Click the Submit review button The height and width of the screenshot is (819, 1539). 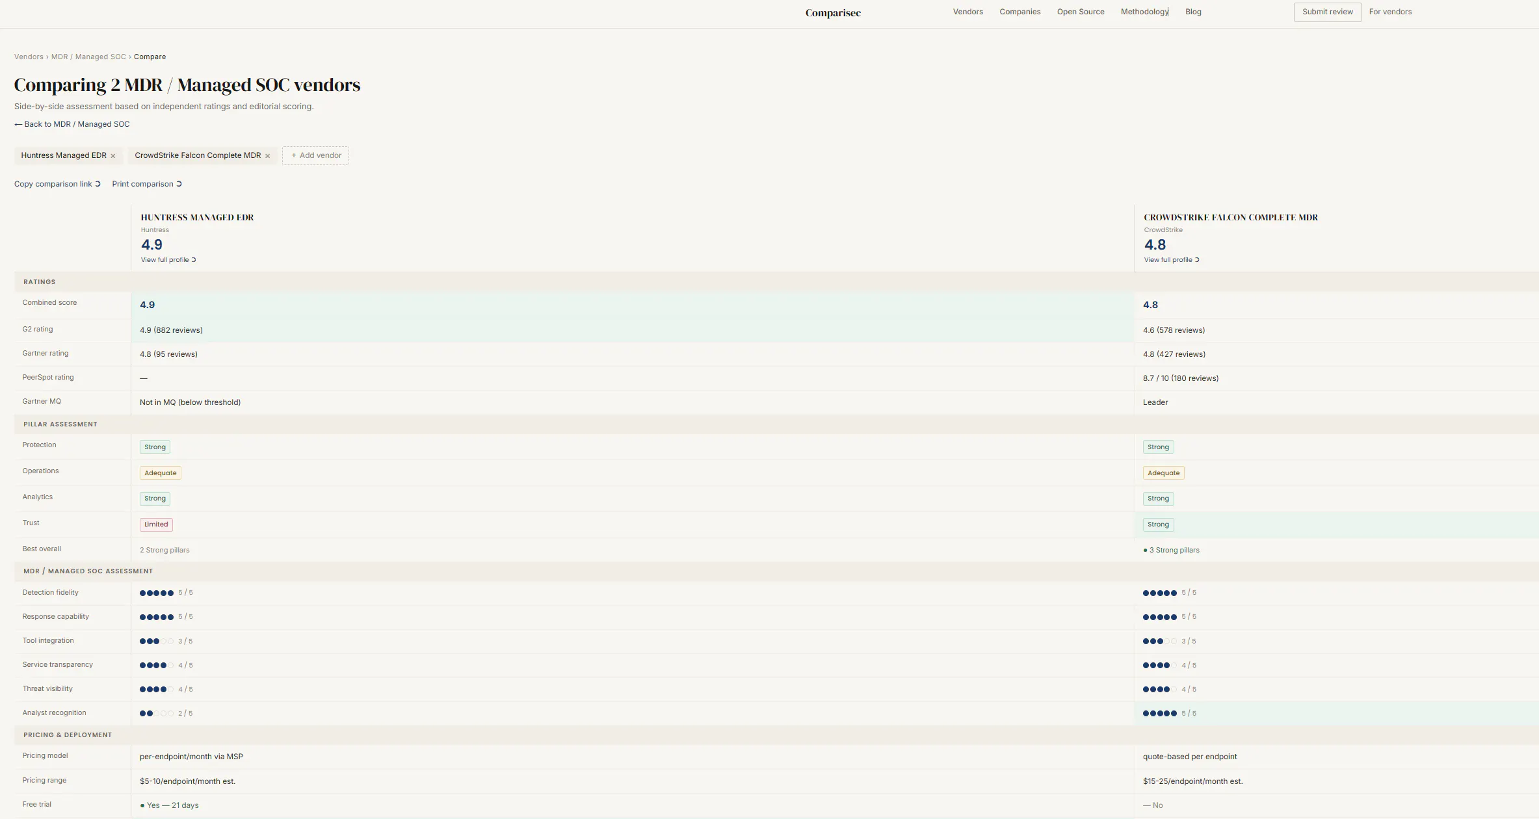[1328, 12]
